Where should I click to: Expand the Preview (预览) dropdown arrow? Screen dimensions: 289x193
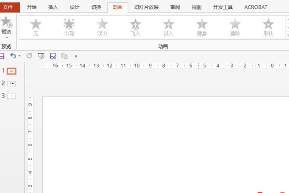pyautogui.click(x=7, y=38)
